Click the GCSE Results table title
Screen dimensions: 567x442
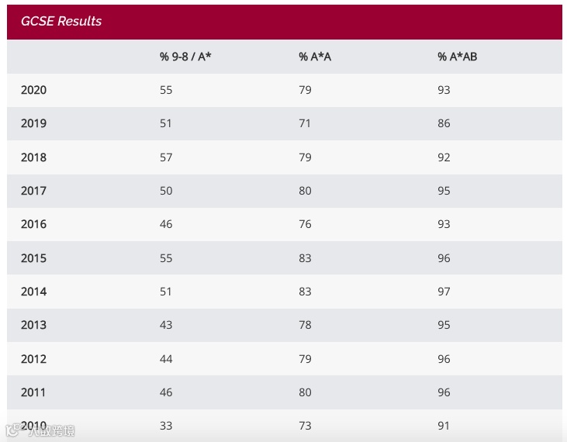point(61,21)
